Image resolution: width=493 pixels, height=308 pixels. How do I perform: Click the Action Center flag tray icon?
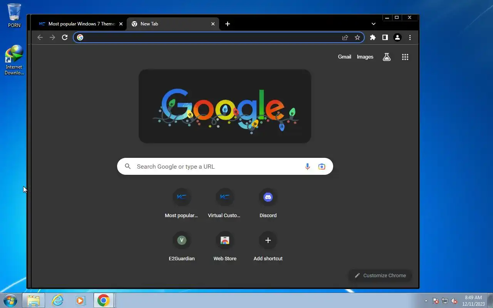(x=436, y=301)
